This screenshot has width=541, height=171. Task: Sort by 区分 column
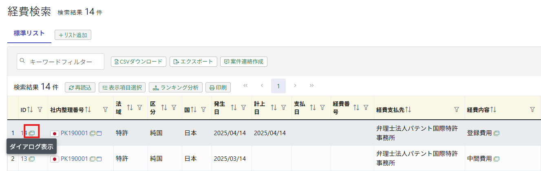click(164, 107)
